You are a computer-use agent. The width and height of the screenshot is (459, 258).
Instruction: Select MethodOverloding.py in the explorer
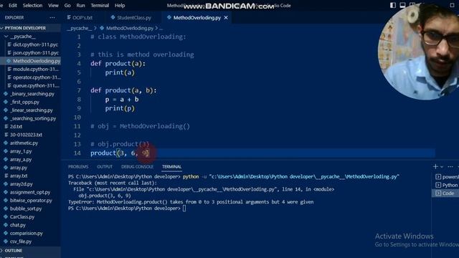point(37,61)
